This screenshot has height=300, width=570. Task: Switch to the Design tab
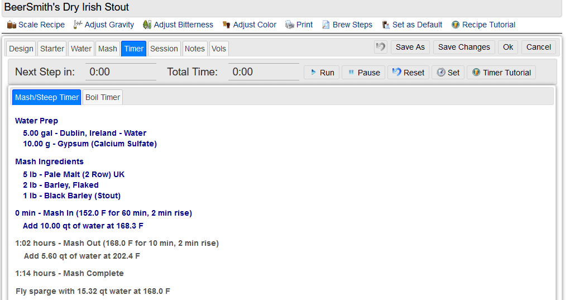pyautogui.click(x=21, y=49)
